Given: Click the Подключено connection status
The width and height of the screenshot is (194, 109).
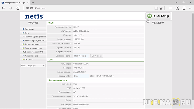Looking at the screenshot, I should click(80, 56).
